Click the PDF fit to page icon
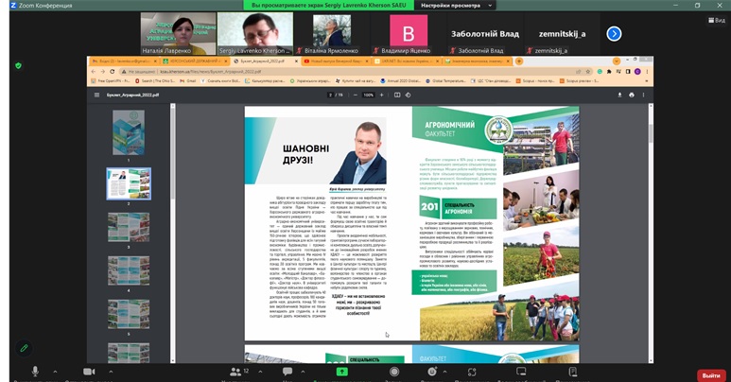 (x=397, y=95)
